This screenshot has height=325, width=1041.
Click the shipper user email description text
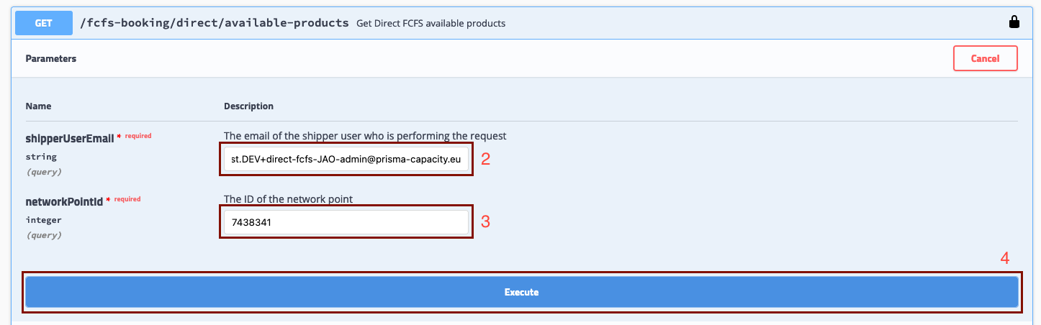[365, 136]
